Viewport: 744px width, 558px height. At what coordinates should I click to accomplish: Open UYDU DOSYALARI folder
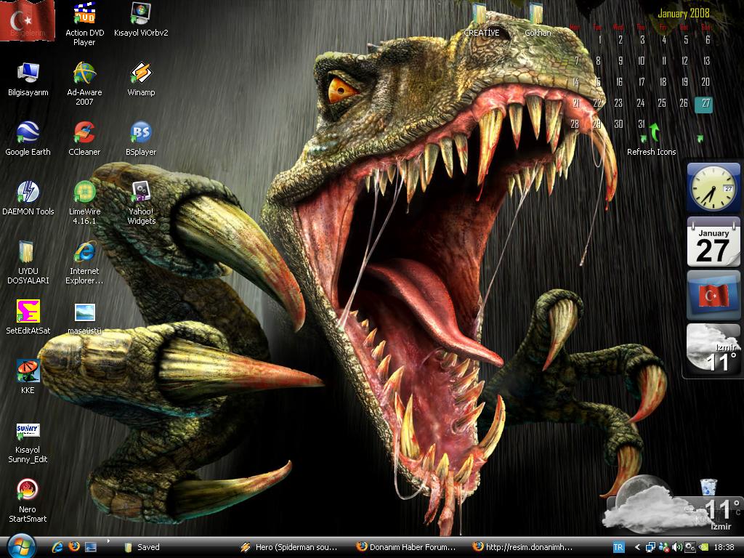[x=28, y=262]
